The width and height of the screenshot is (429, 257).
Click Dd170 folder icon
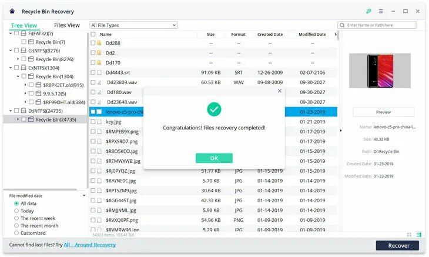99,63
